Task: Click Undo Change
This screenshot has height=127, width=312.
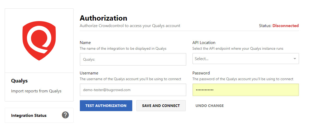Action: pos(209,106)
